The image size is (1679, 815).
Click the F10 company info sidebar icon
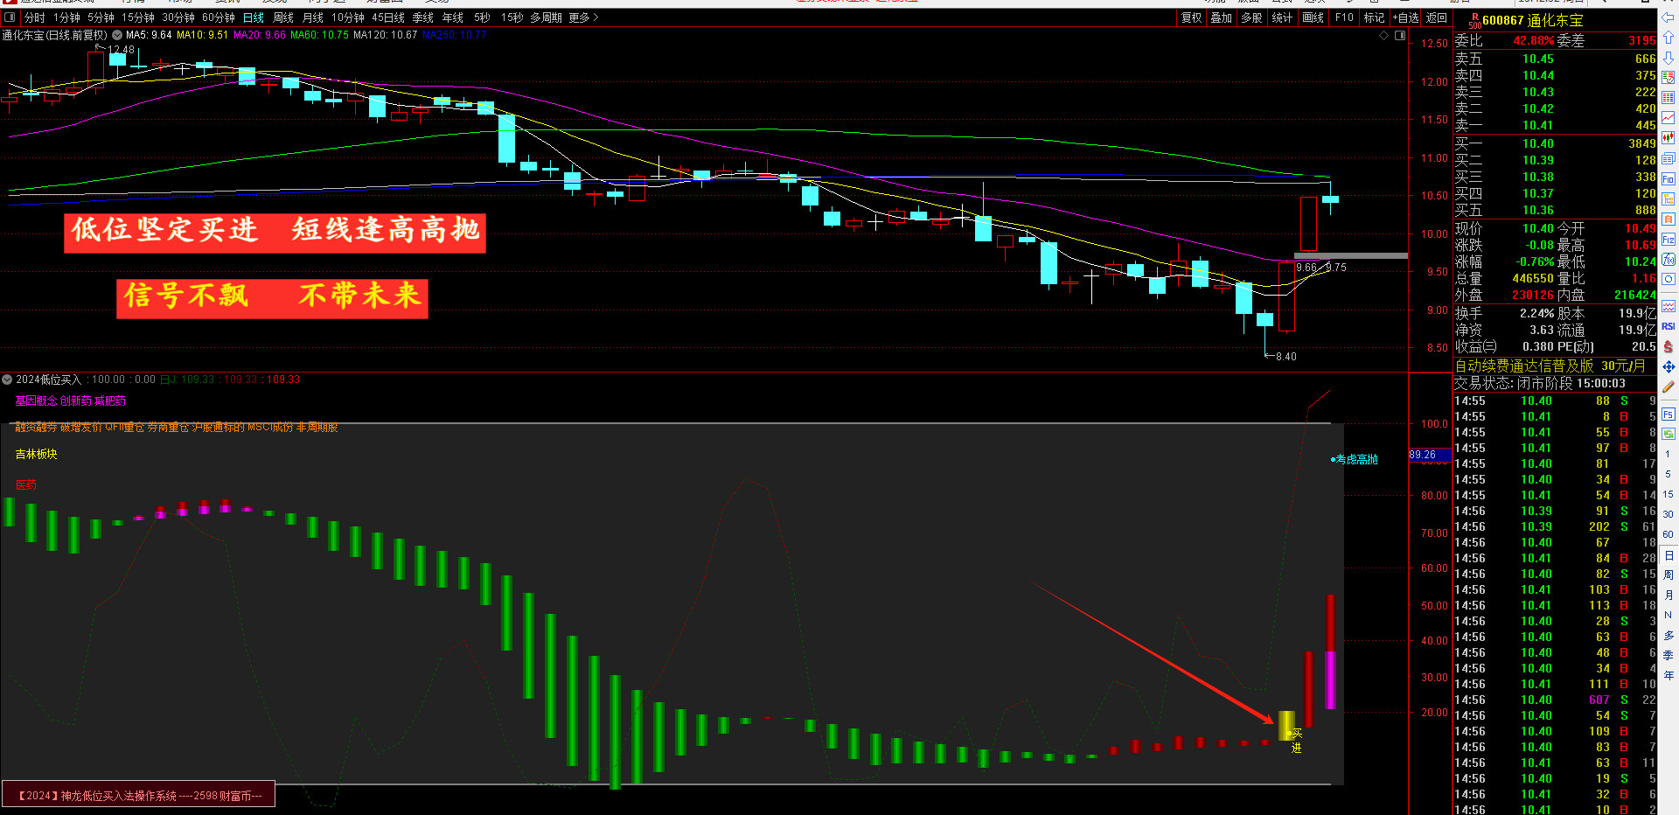pos(1669,179)
